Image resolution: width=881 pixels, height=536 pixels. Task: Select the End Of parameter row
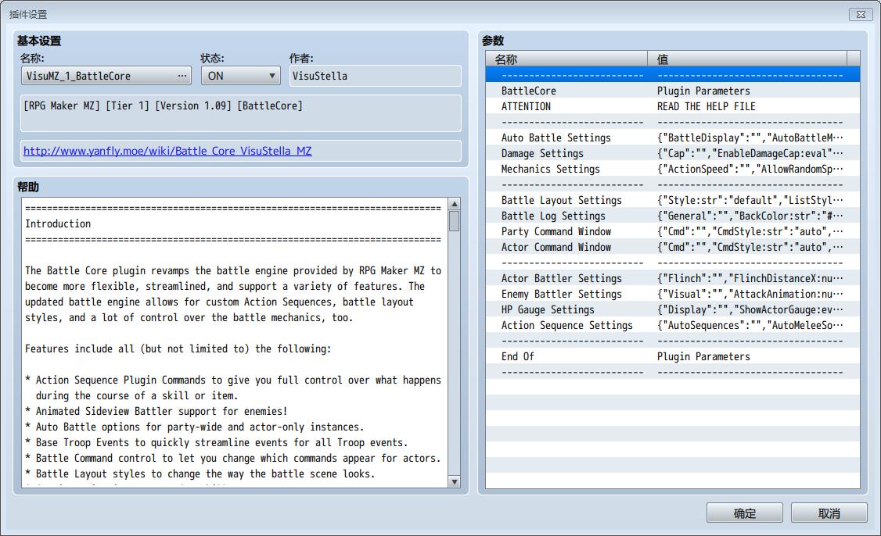[673, 356]
